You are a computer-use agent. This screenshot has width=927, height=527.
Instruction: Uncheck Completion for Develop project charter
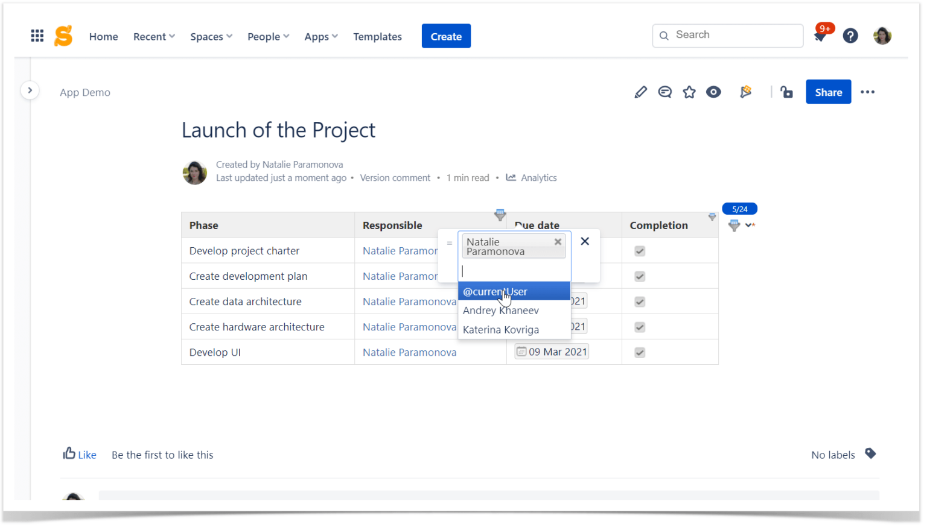pos(639,250)
